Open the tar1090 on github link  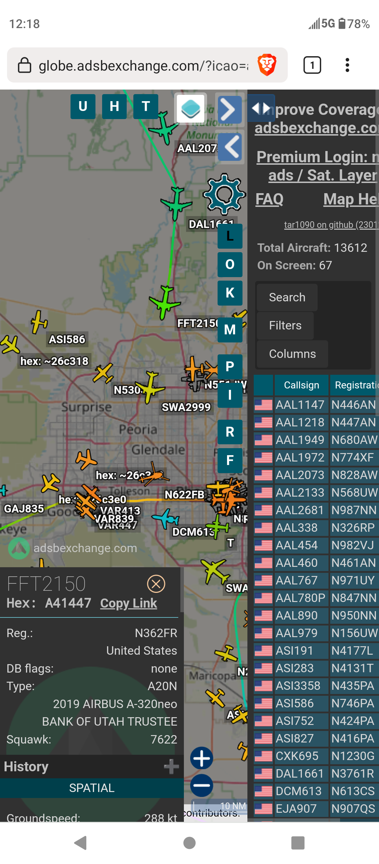point(331,225)
